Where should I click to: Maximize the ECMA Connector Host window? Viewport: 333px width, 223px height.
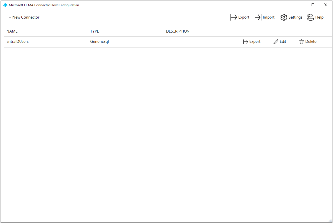[313, 5]
